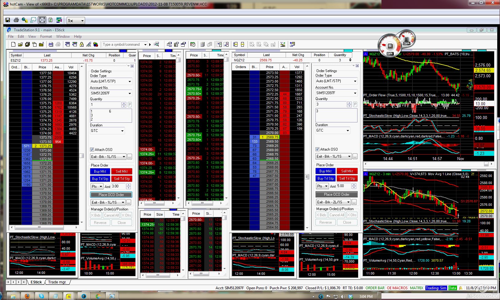Open the Edit menu
Image resolution: width=500 pixels, height=300 pixels.
tap(21, 37)
